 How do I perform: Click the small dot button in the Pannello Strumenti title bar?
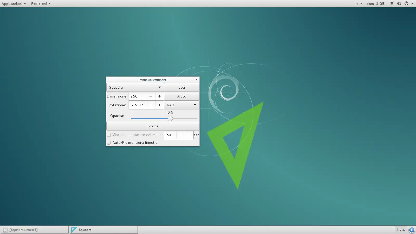click(x=196, y=80)
